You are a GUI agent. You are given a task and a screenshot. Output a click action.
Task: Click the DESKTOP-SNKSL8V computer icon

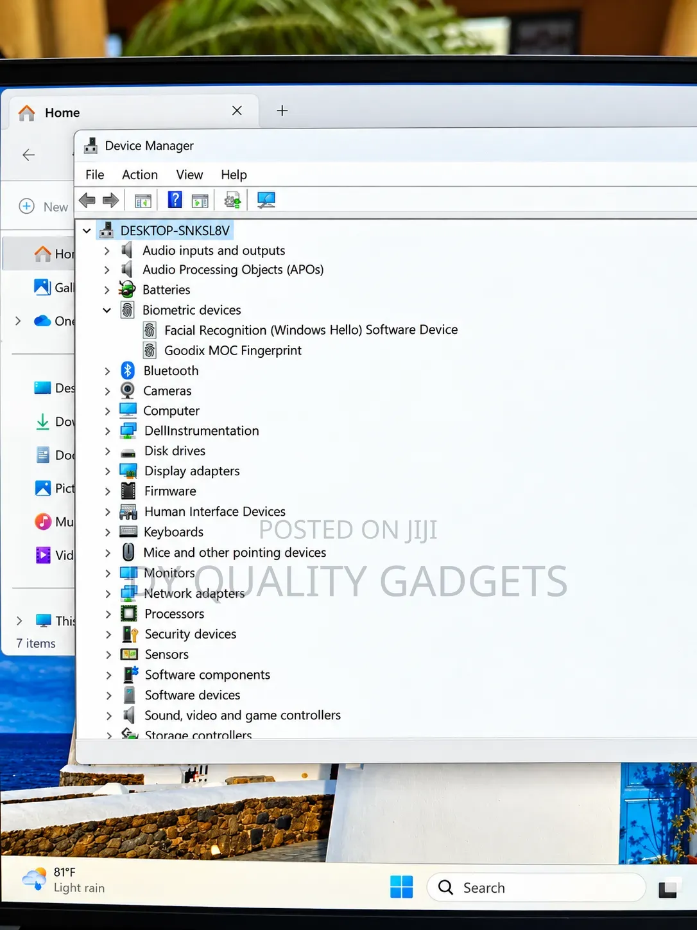click(x=107, y=230)
